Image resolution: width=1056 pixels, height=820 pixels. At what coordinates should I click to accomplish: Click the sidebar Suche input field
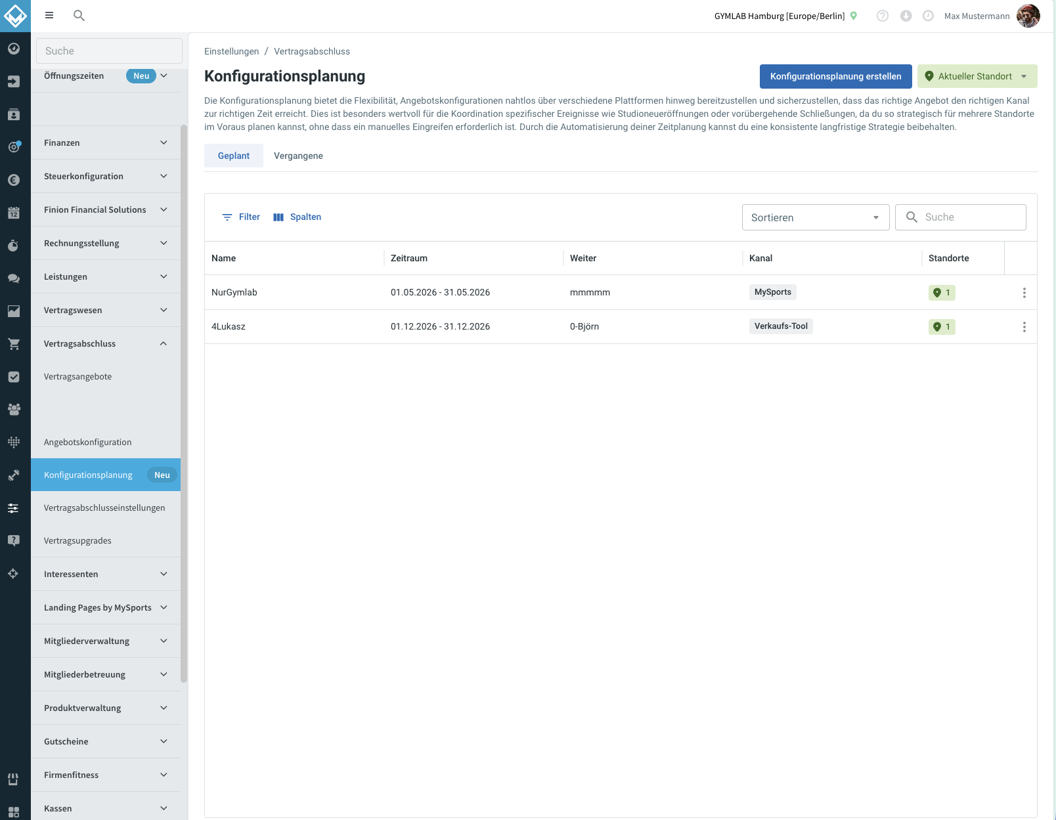[x=109, y=51]
